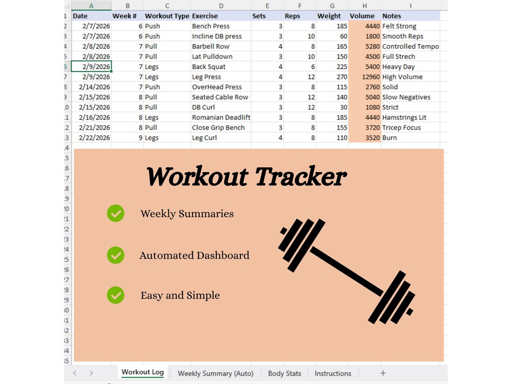512x384 pixels.
Task: Select the Tricep Focus note cell
Action: [411, 128]
